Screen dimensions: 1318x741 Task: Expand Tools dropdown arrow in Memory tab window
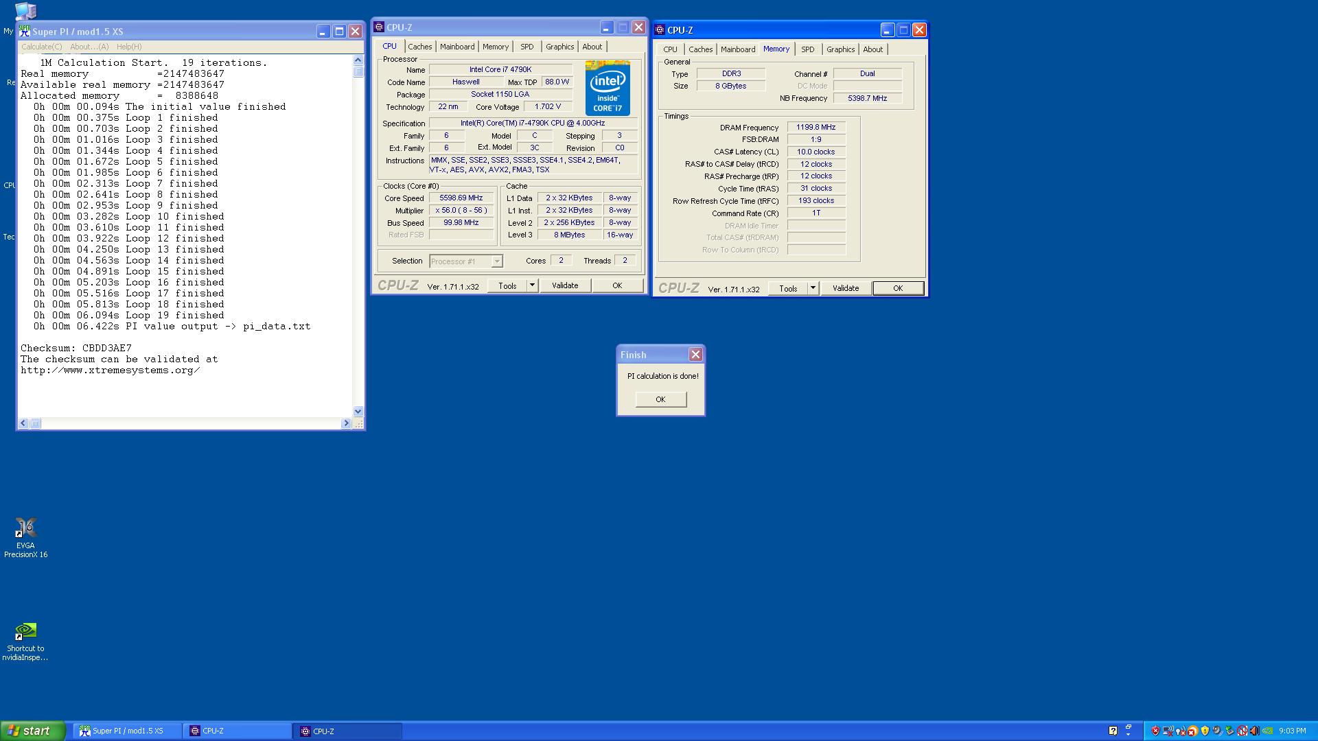tap(813, 288)
